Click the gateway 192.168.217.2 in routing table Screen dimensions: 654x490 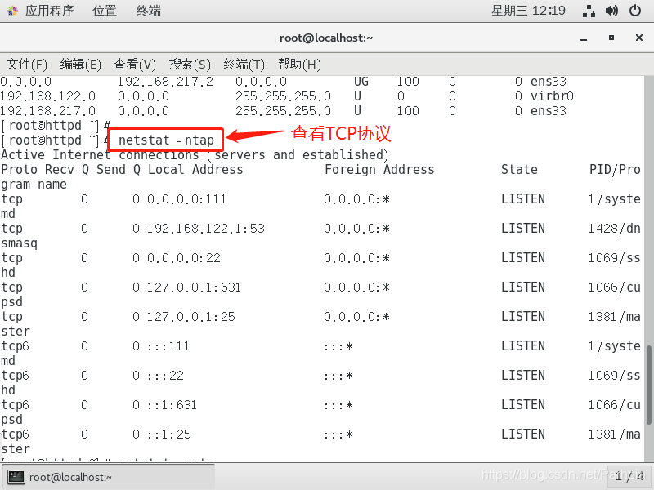coord(165,81)
